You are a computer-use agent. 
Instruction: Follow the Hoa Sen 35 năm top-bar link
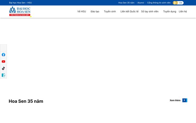coord(126,3)
